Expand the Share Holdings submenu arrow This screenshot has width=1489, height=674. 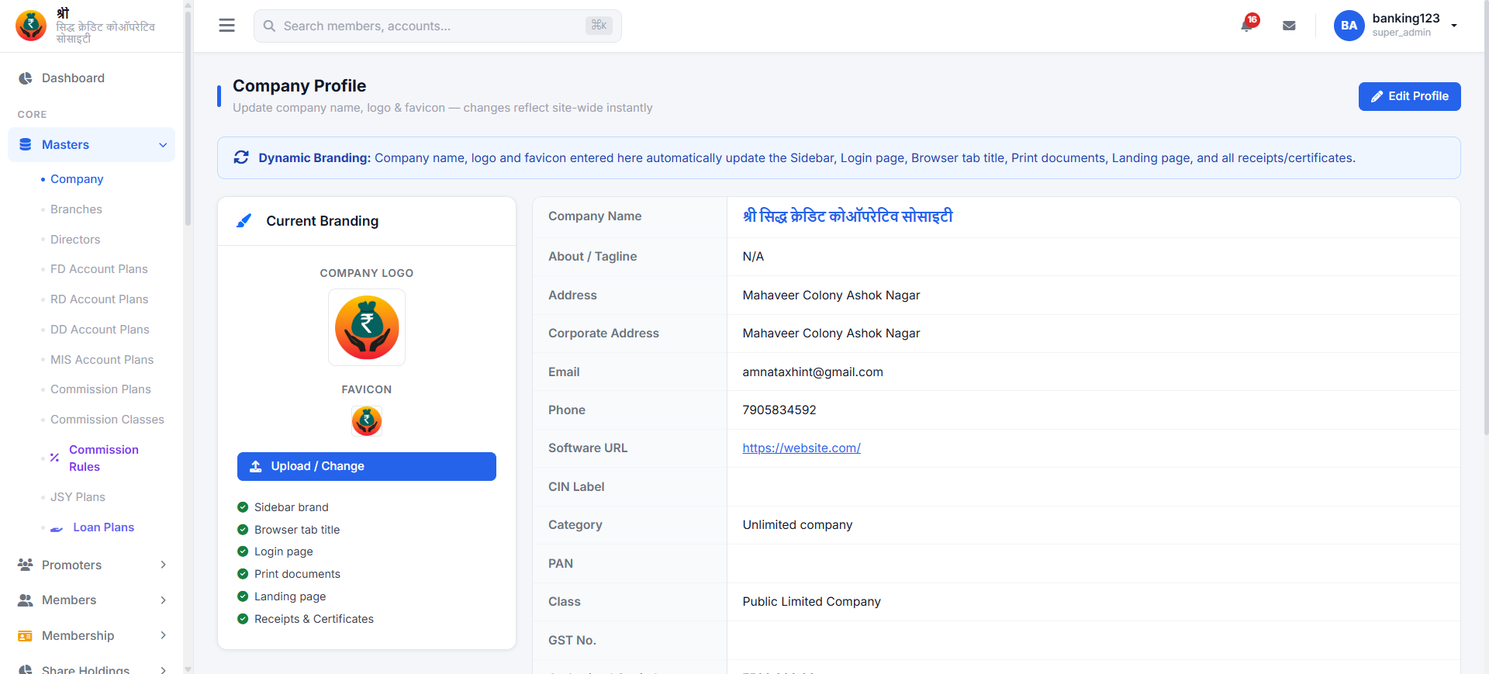coord(163,670)
